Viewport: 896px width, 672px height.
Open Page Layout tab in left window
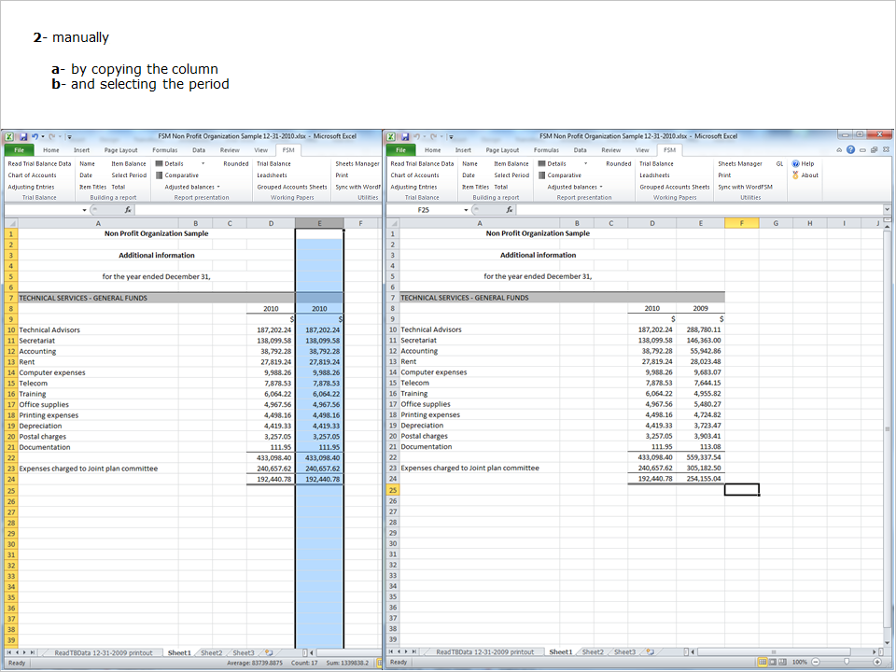point(120,149)
